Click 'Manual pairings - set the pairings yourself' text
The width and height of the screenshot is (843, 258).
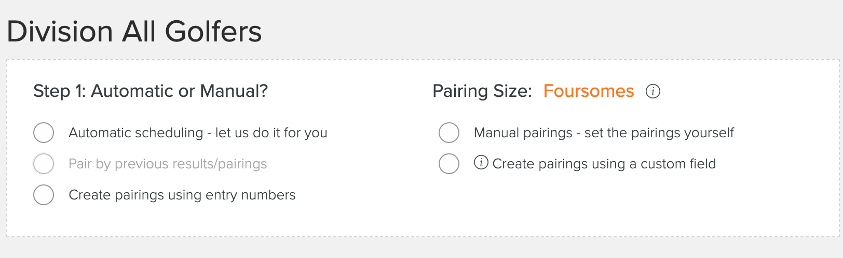coord(604,133)
